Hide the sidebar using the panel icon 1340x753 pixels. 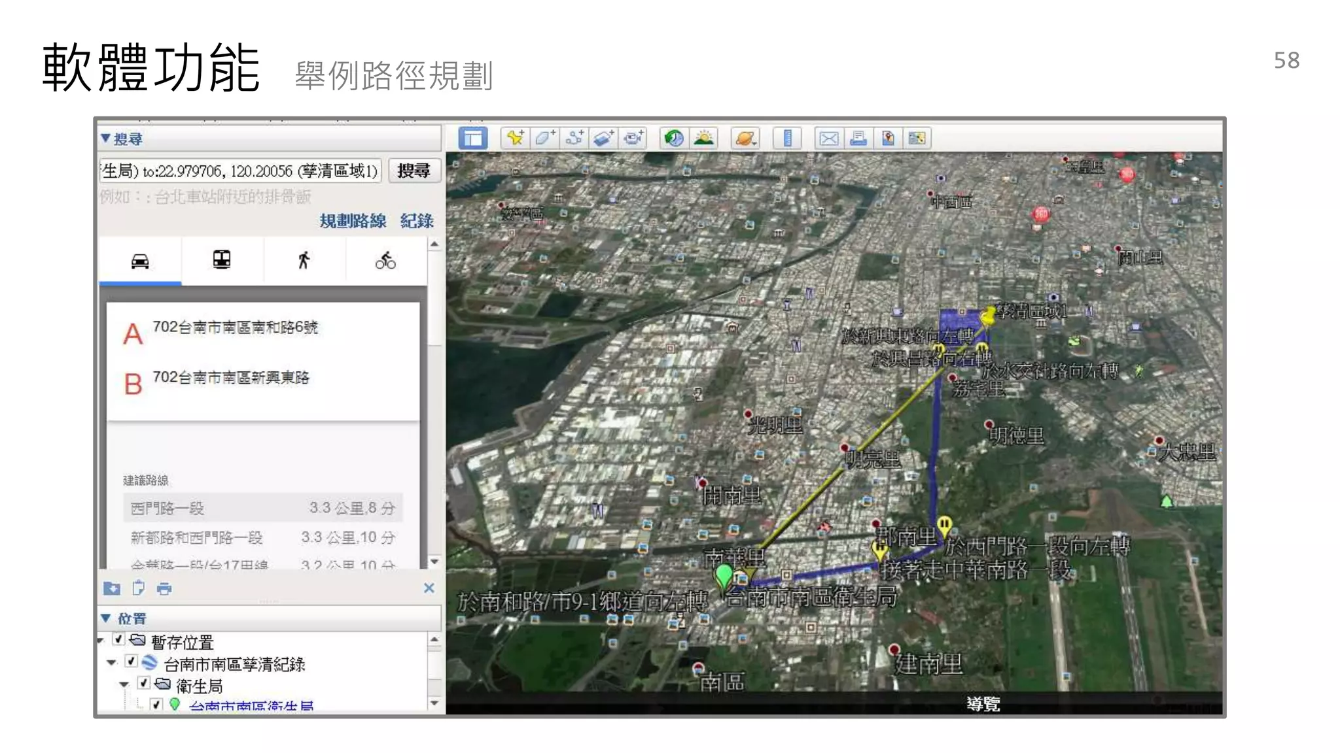472,138
